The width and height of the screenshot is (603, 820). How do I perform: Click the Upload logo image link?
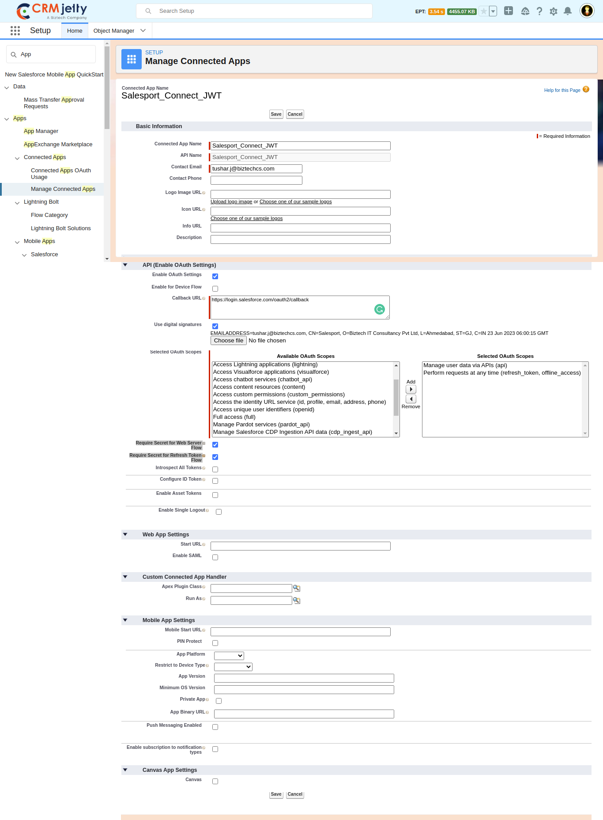coord(231,202)
